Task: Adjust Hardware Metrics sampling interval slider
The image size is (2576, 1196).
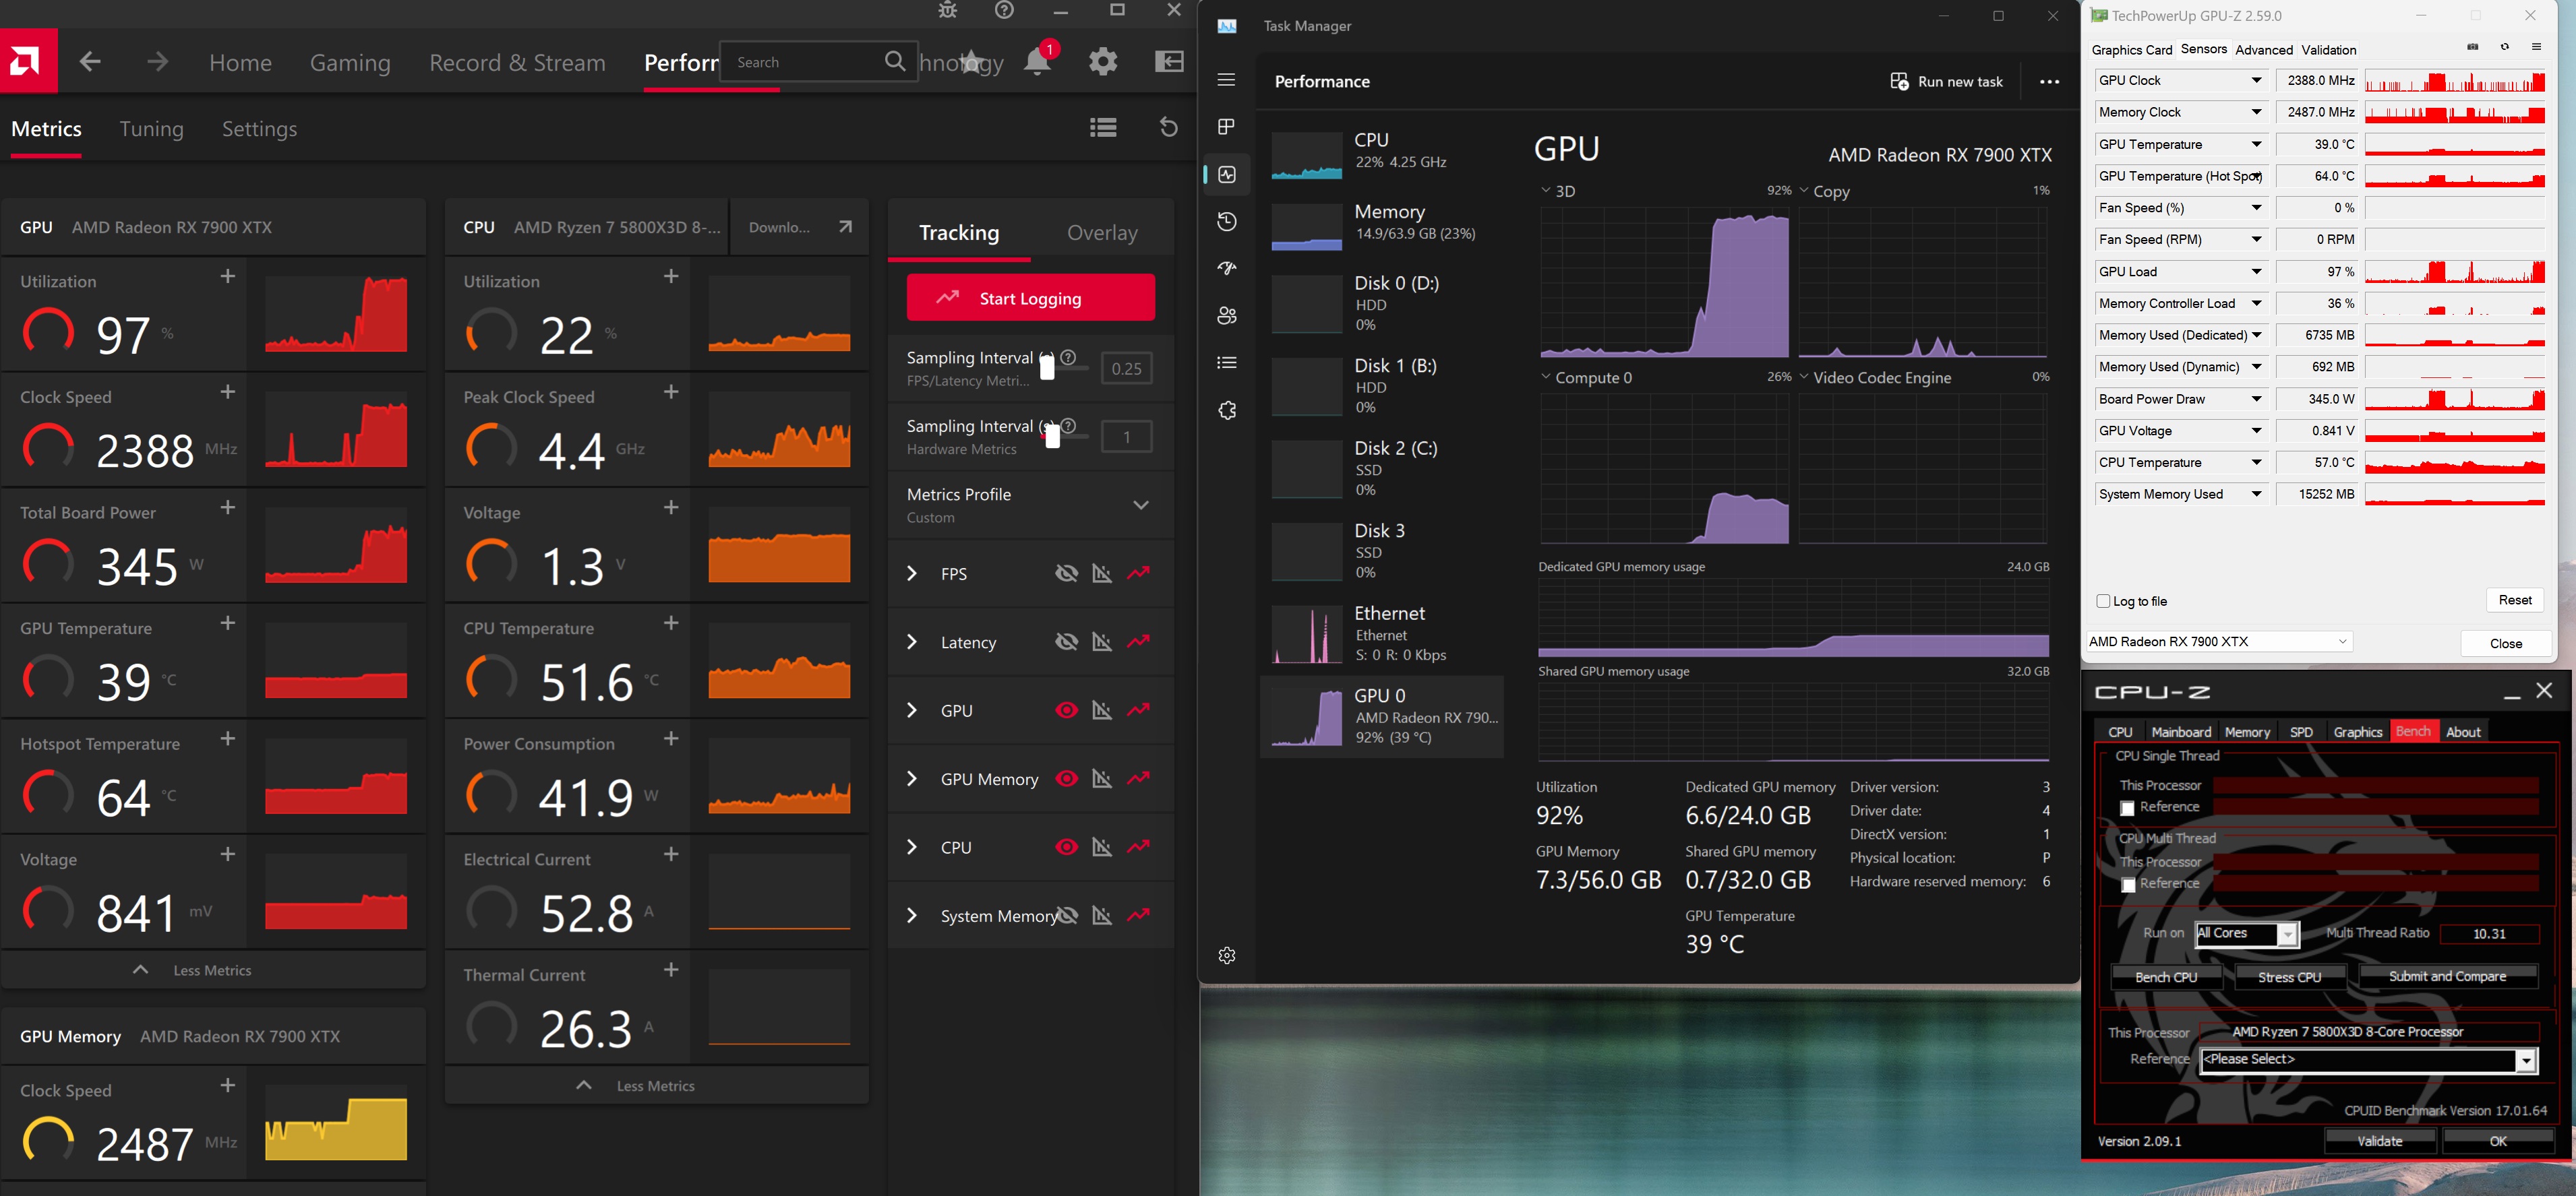Action: click(1052, 437)
